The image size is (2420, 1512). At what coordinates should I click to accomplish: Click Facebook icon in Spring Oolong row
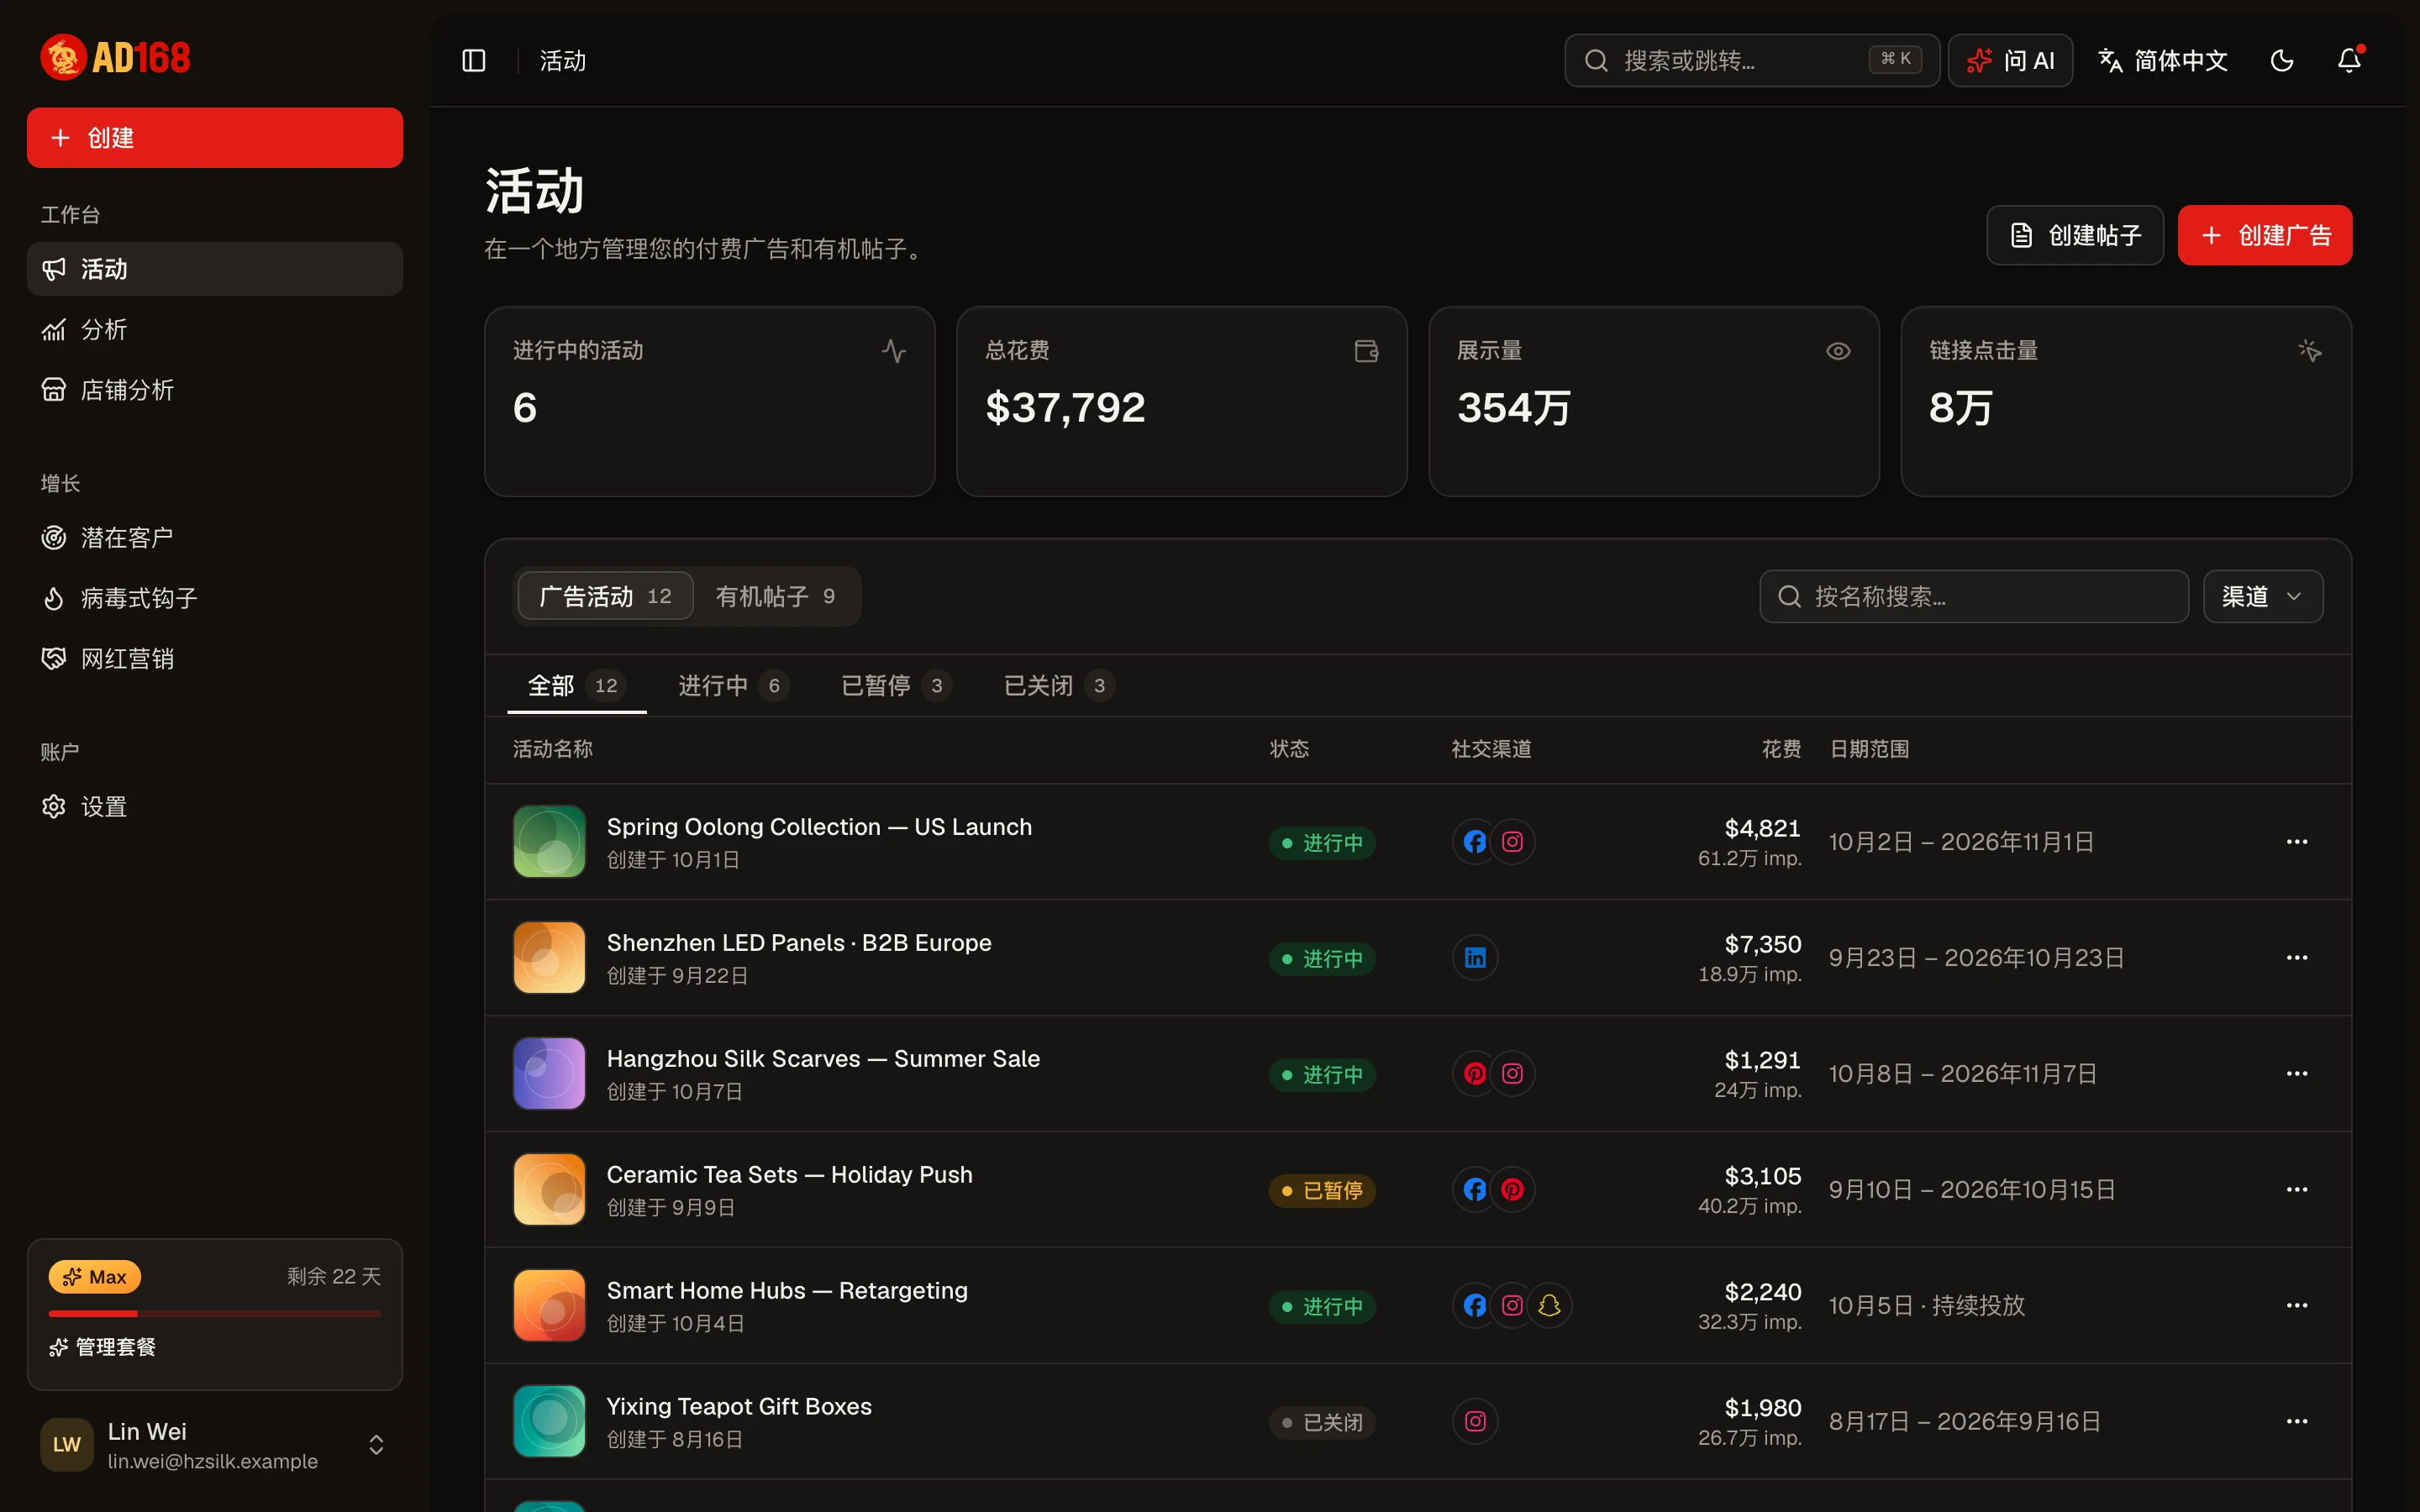pos(1475,842)
